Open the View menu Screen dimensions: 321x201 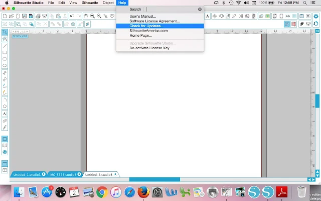[x=73, y=3]
